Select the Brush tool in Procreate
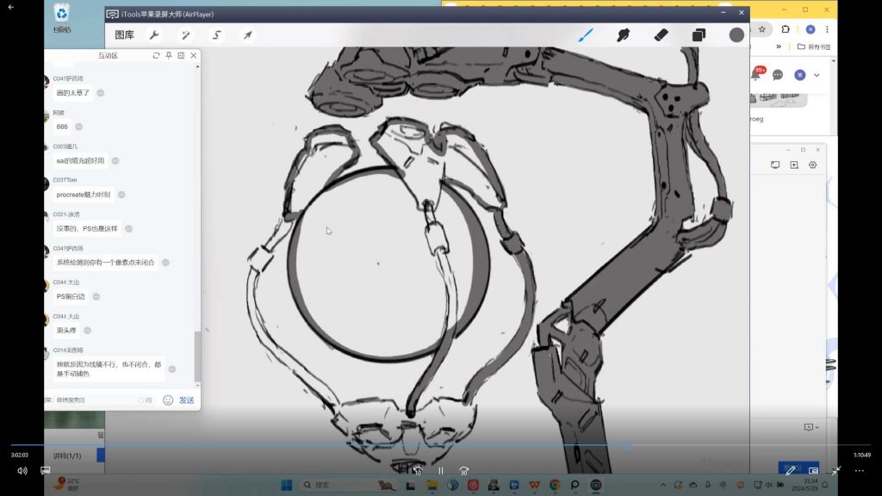This screenshot has width=882, height=496. pos(585,35)
